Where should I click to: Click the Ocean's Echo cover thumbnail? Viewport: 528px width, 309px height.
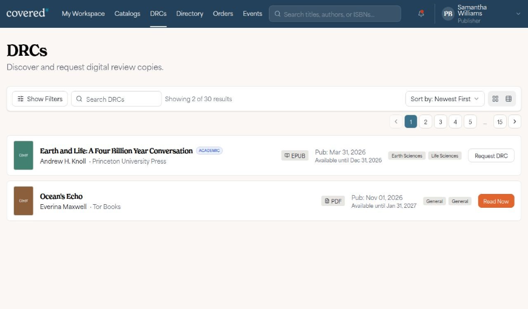23,201
